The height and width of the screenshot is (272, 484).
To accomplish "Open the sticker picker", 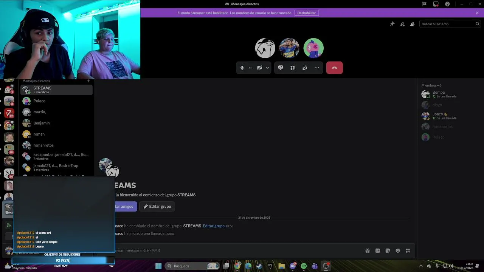I will coord(388,250).
